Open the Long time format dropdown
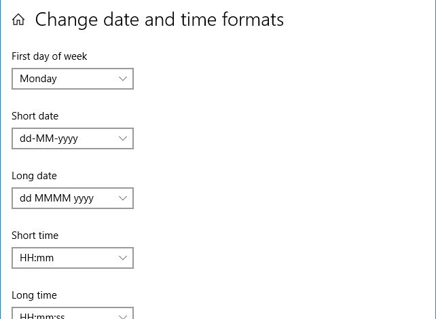The width and height of the screenshot is (436, 319). (73, 313)
